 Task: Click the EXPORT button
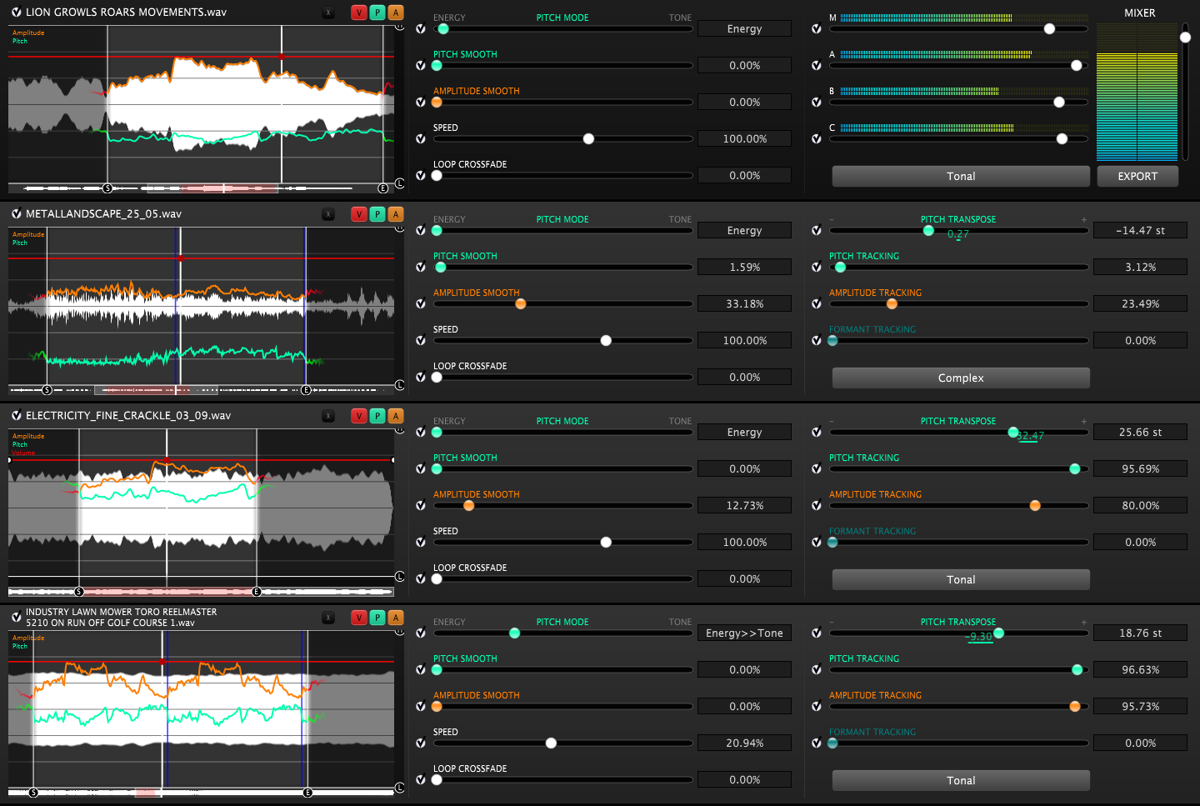click(1137, 176)
